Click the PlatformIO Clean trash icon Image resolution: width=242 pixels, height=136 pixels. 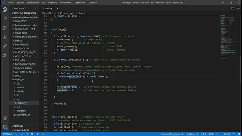[x=32, y=134]
